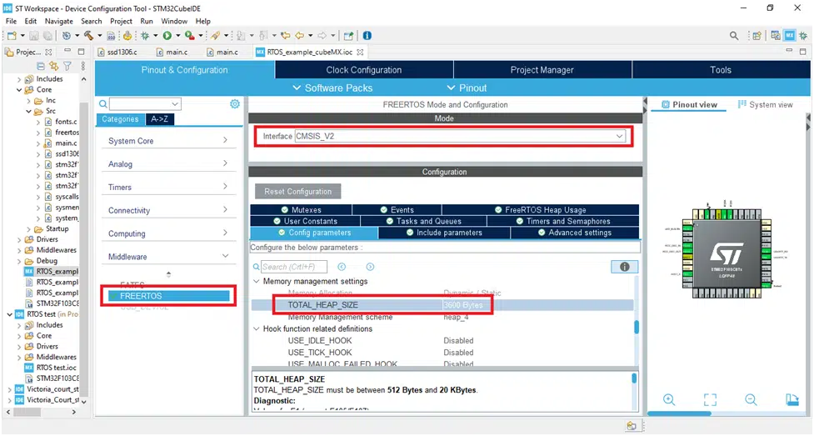Minimize the Project Explorer panel
The image size is (814, 436).
click(x=67, y=52)
